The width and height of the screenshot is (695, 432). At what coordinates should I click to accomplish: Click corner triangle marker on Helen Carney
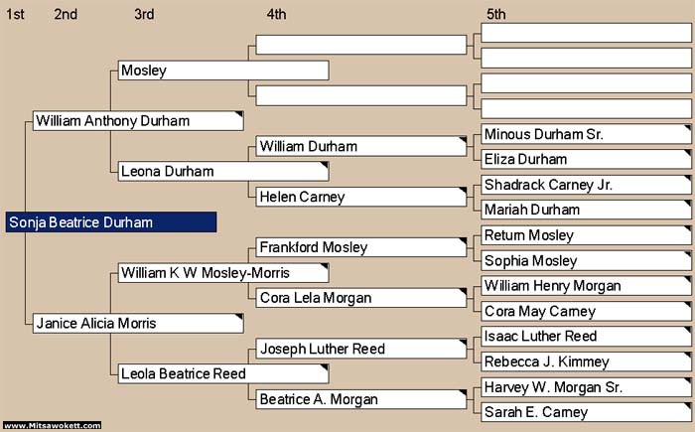[463, 191]
